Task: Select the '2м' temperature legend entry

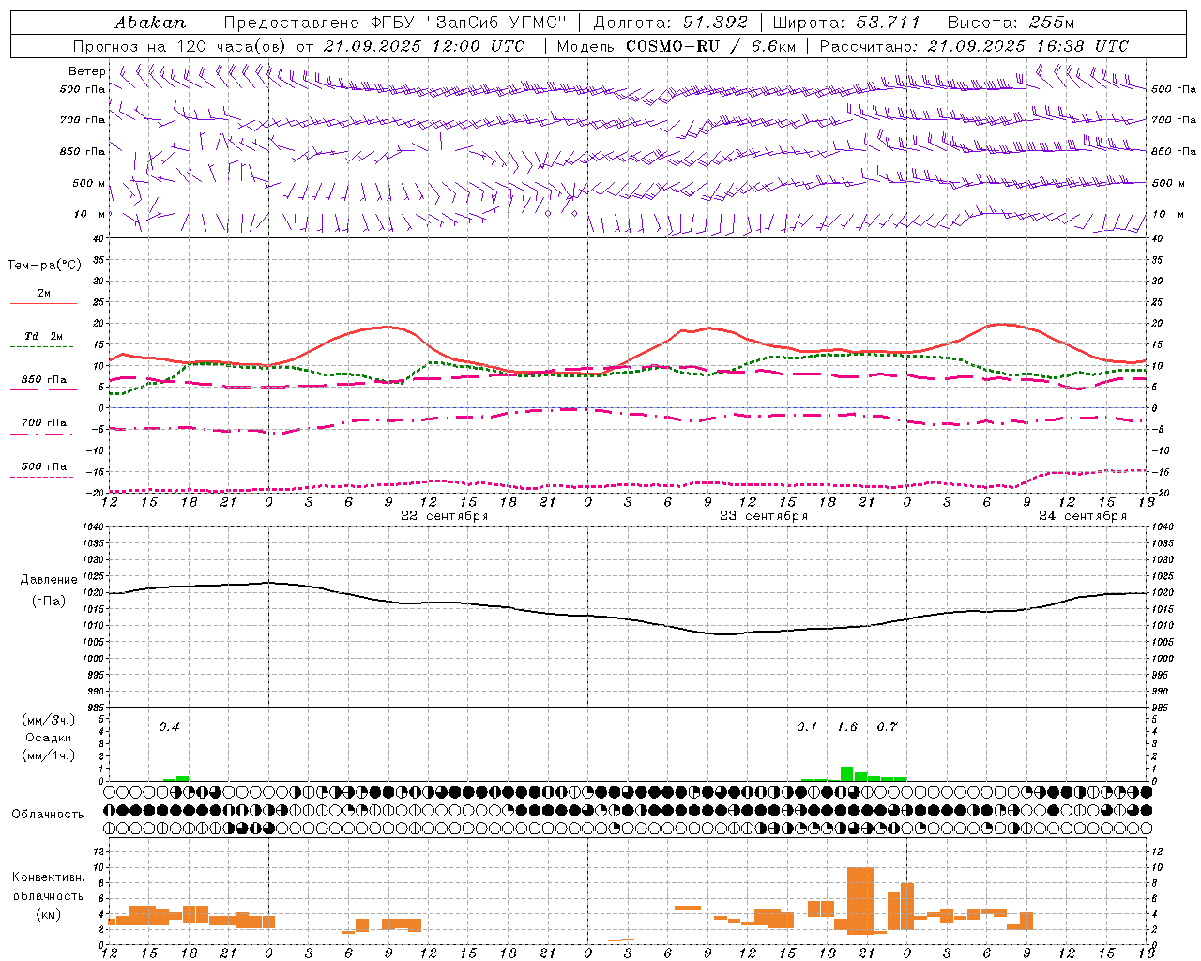Action: 44,294
